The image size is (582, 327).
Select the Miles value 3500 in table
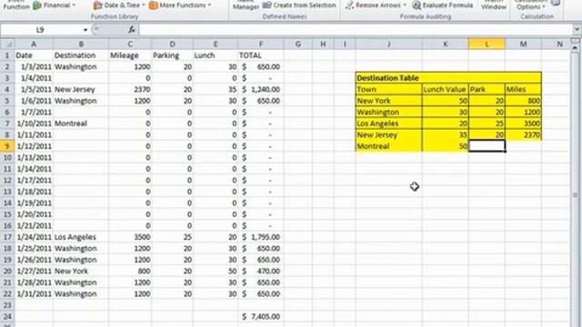coord(523,124)
